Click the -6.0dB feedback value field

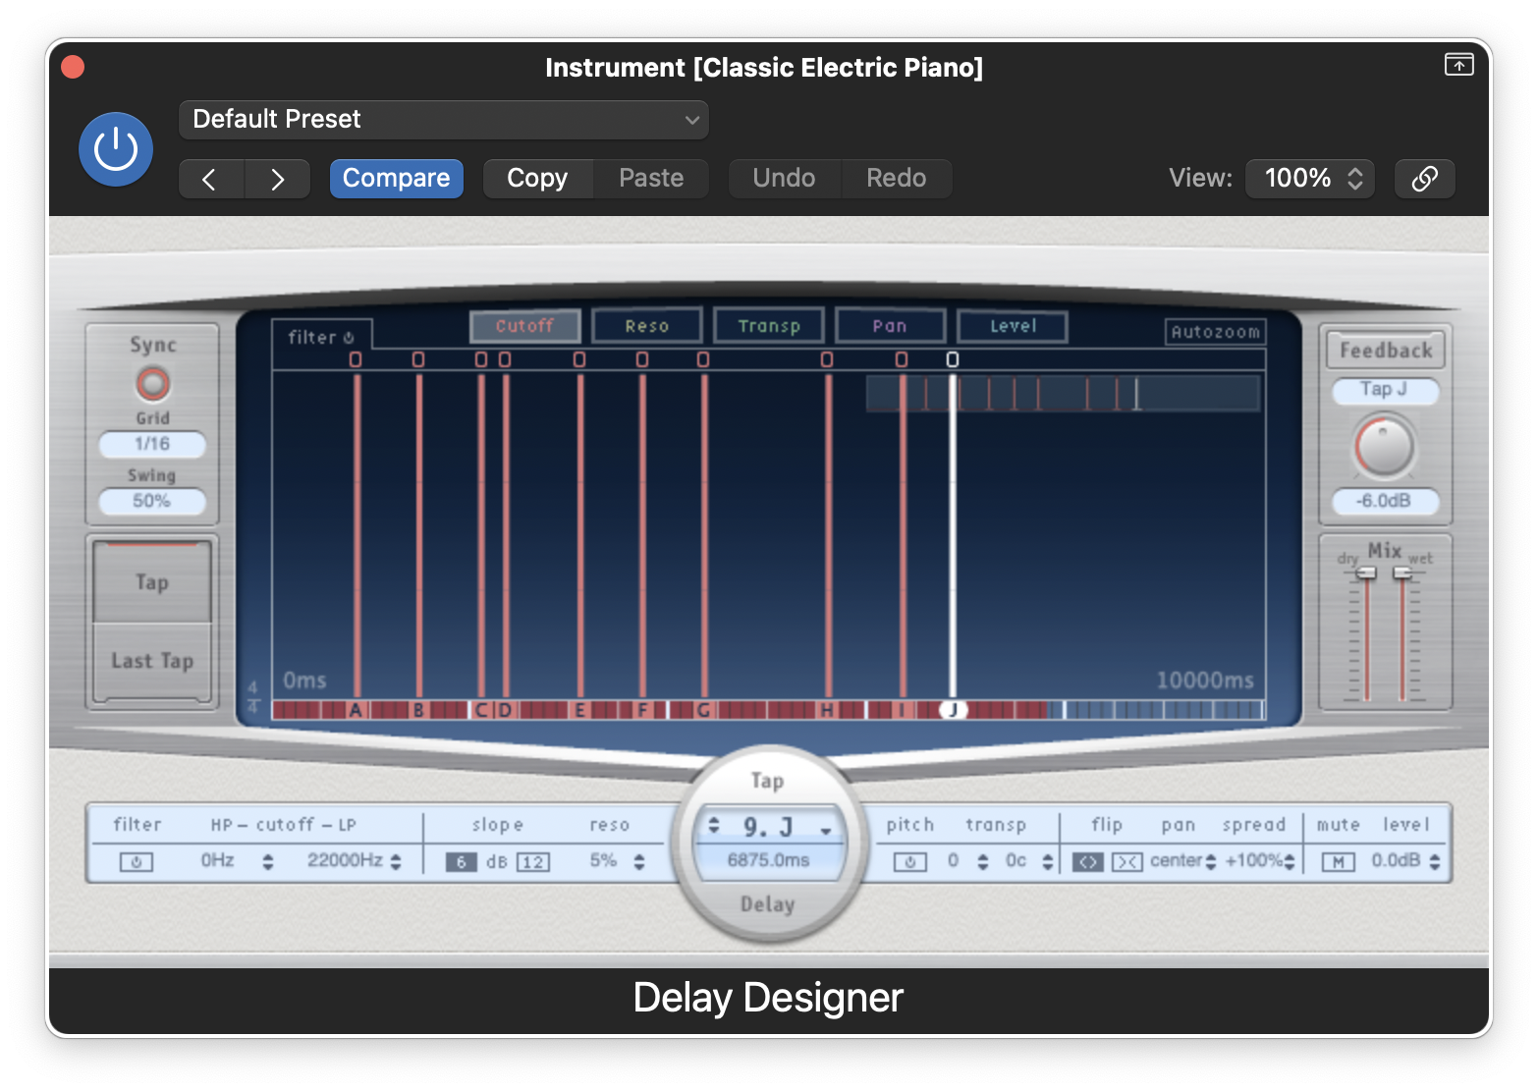tap(1385, 501)
